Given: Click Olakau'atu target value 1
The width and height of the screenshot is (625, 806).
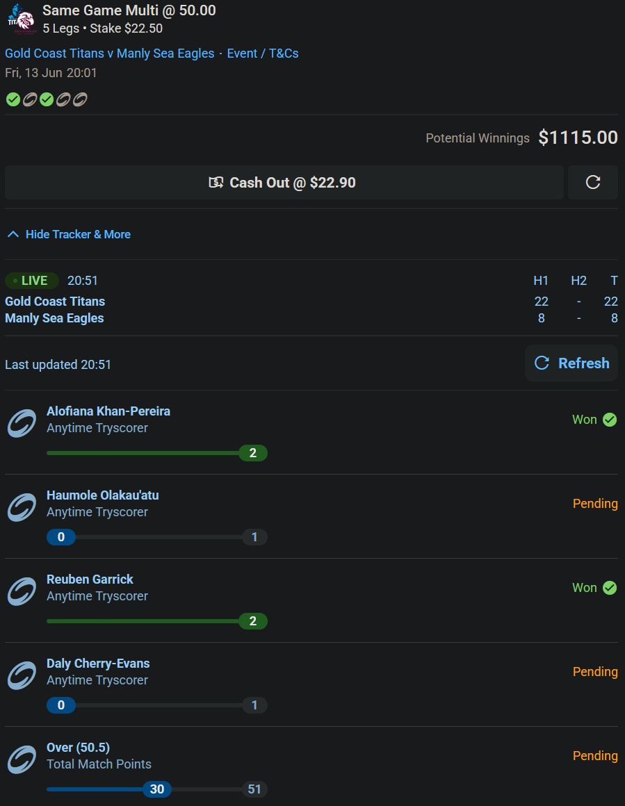Looking at the screenshot, I should coord(254,537).
